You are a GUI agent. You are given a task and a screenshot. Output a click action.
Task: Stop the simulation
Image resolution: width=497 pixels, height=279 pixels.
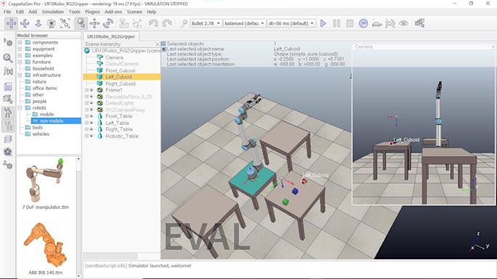[x=349, y=23]
